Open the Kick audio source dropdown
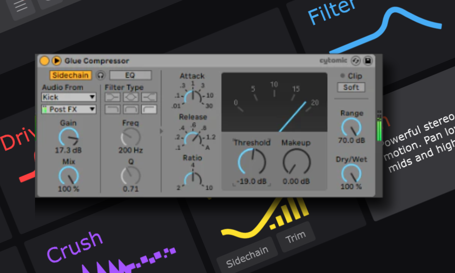Viewport: 455px width, 273px height. coord(68,97)
